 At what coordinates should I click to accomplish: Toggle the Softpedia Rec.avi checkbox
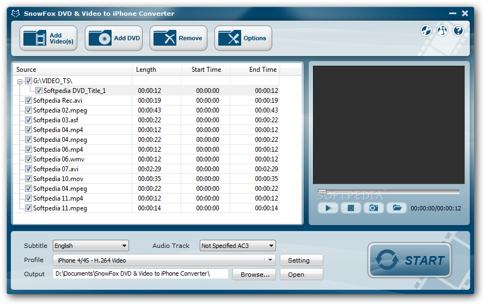28,101
